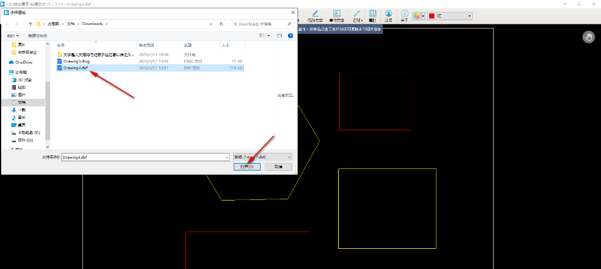Expand the red color name dropdown
This screenshot has height=269, width=601.
click(470, 15)
